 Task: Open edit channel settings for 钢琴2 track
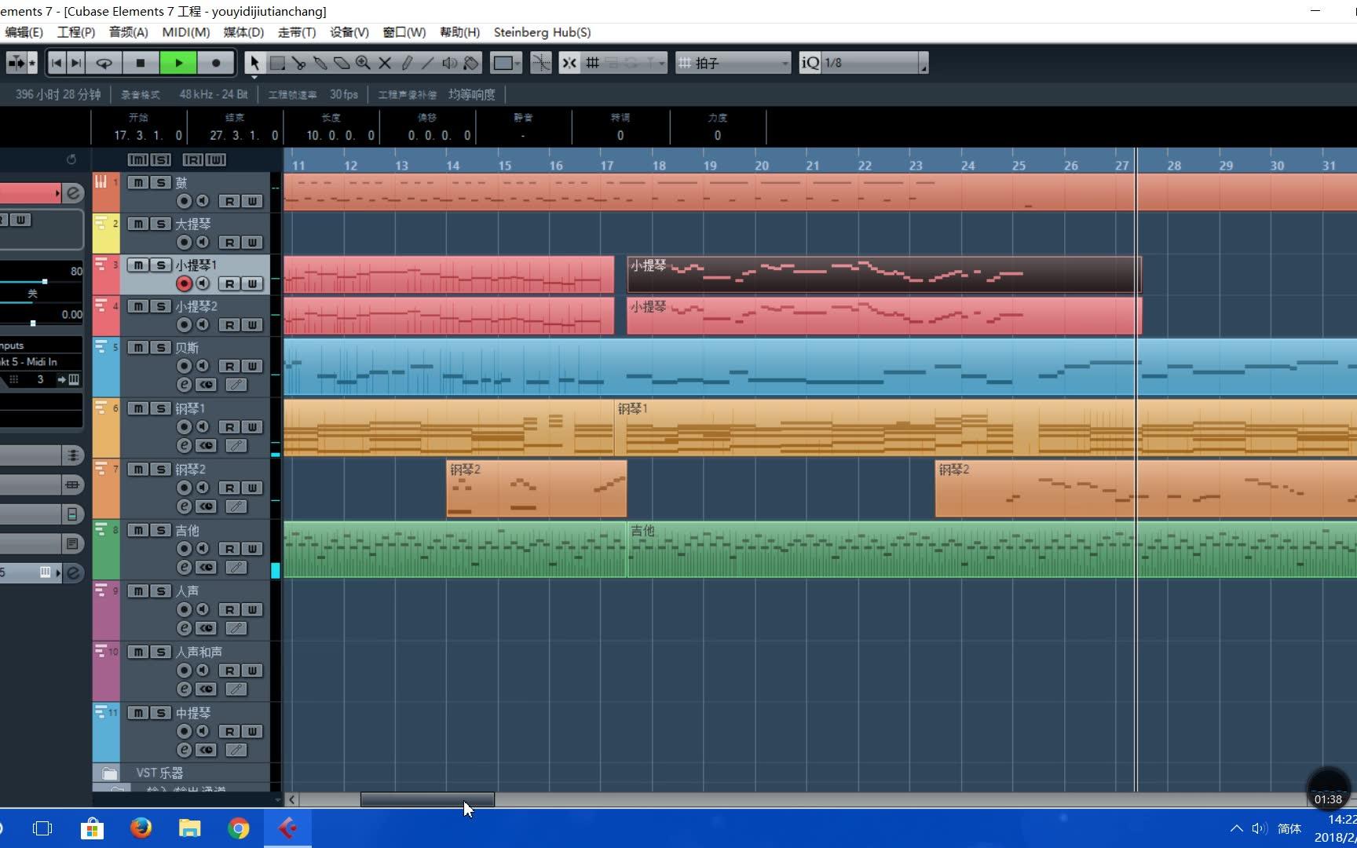click(184, 506)
